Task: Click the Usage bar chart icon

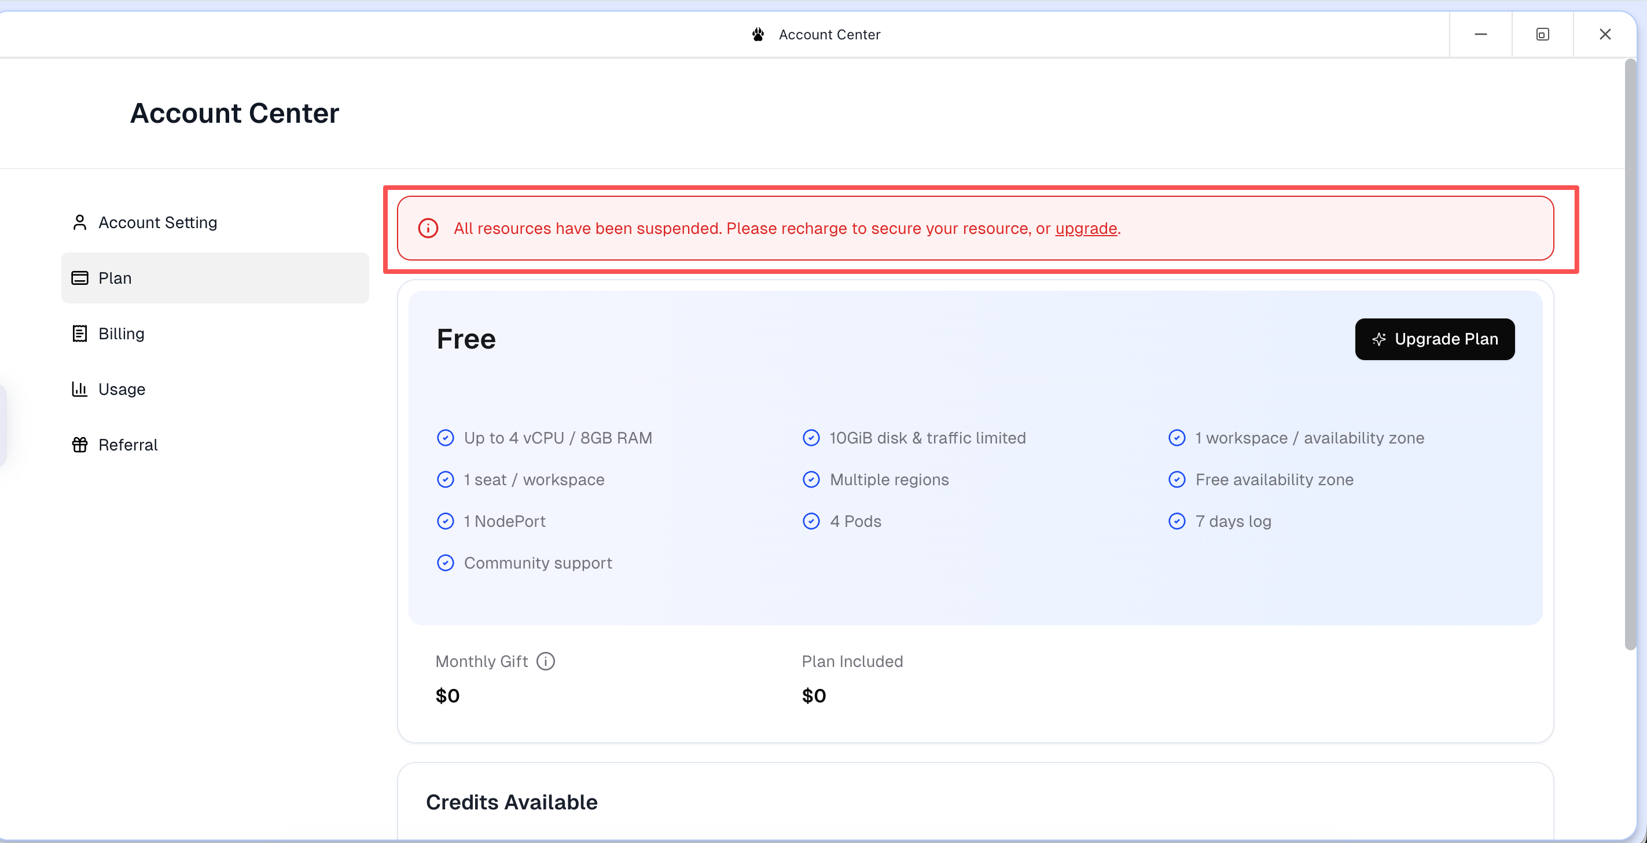Action: click(79, 389)
